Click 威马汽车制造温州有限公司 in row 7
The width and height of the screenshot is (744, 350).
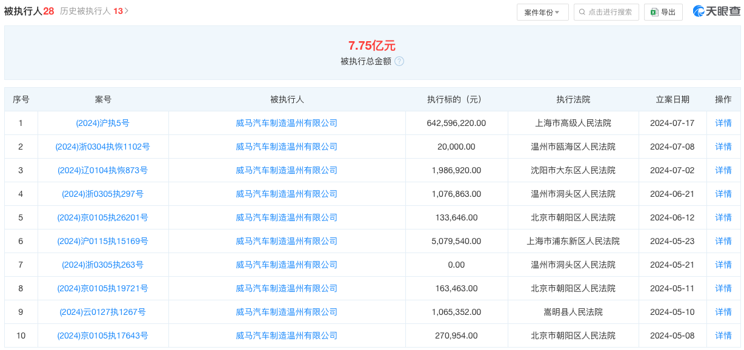pos(287,265)
